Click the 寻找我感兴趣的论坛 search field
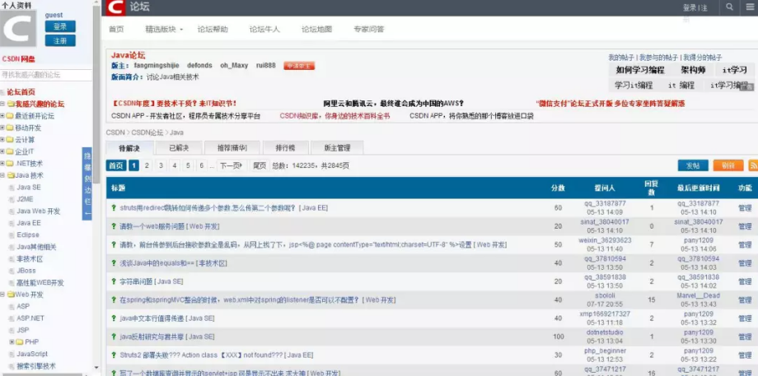Viewport: 758px width, 376px height. tap(46, 75)
